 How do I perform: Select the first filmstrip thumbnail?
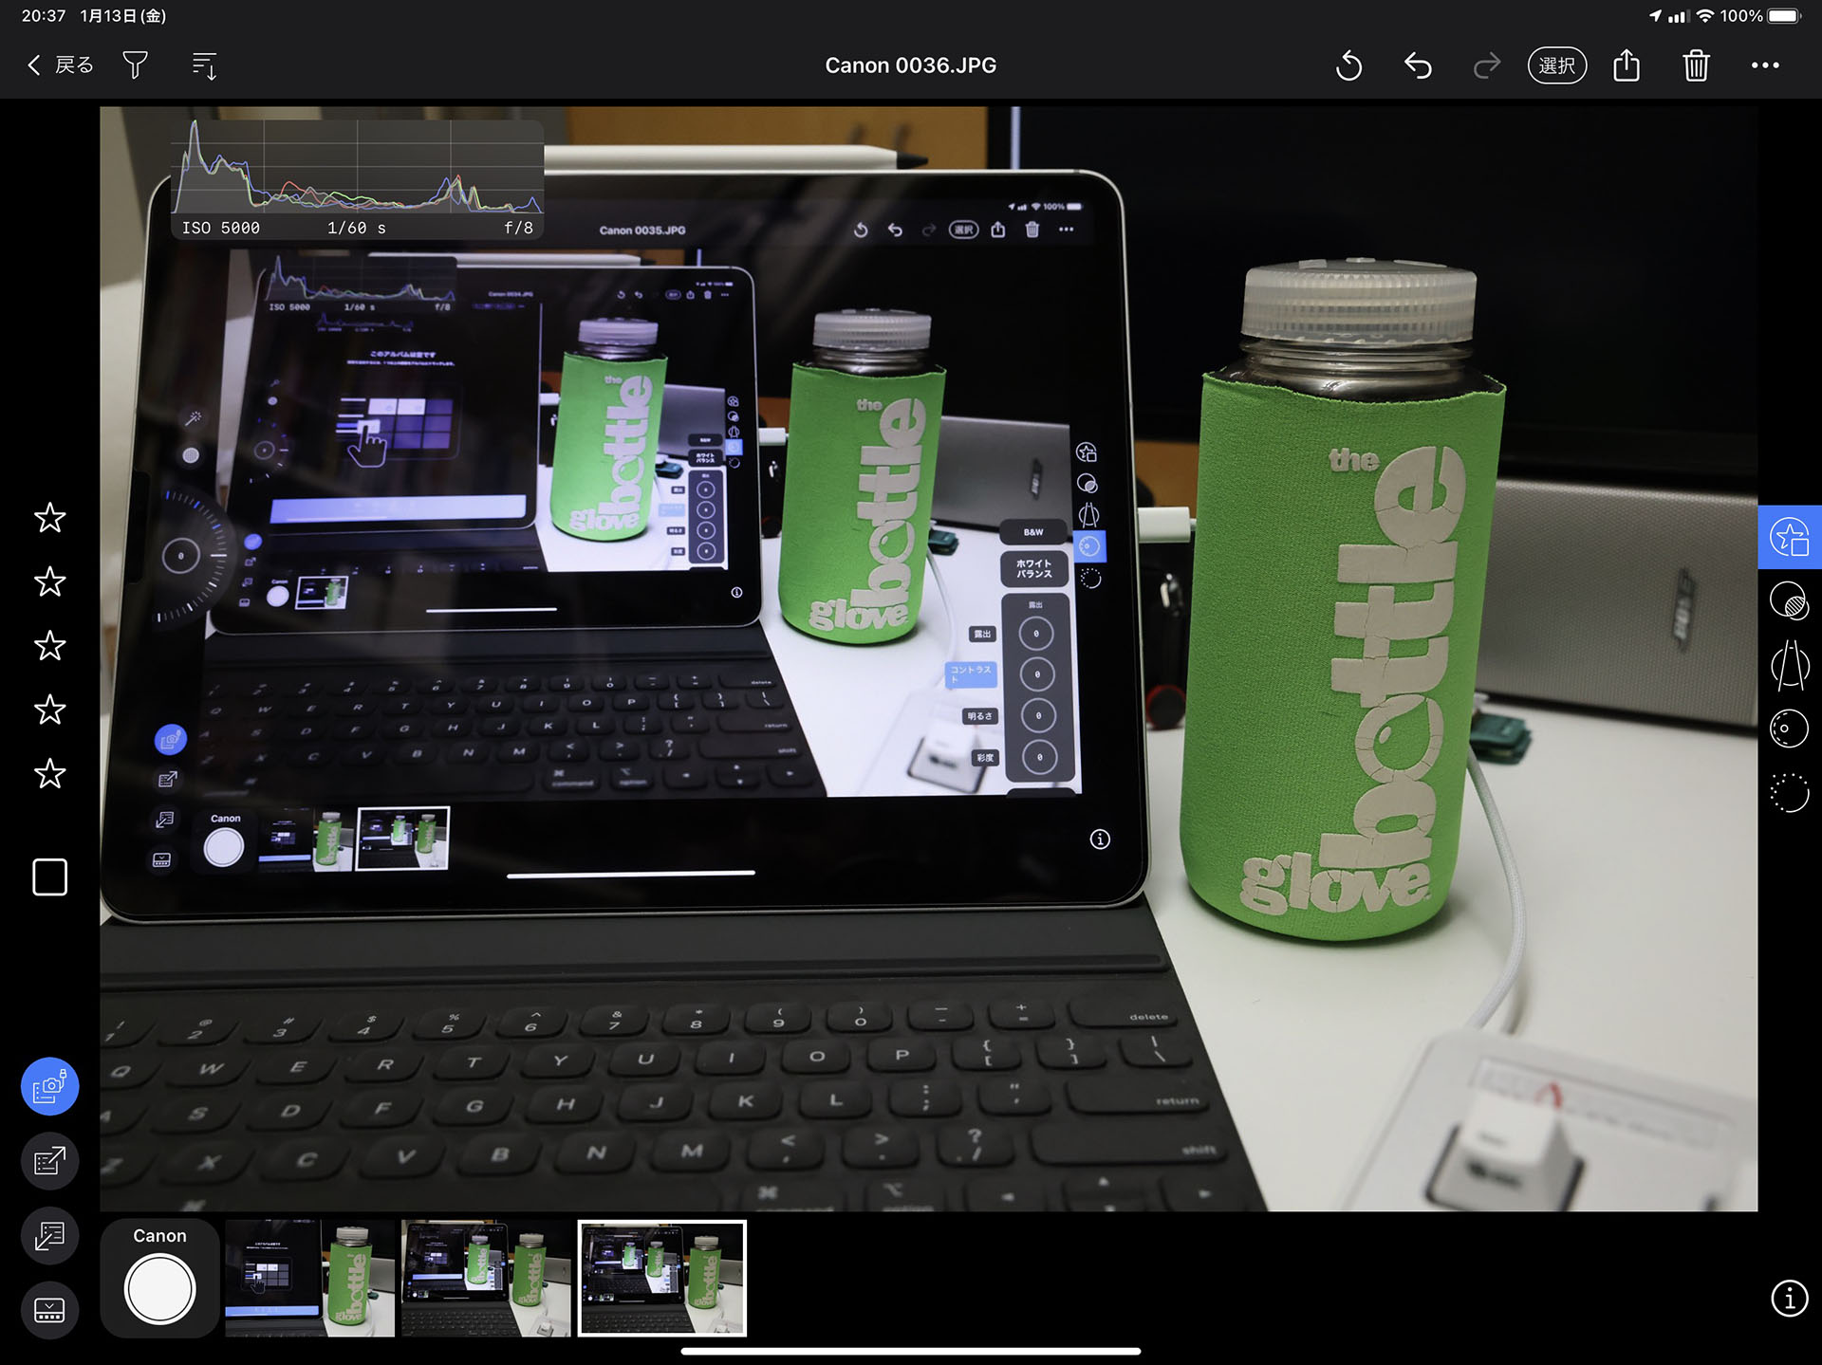click(309, 1279)
